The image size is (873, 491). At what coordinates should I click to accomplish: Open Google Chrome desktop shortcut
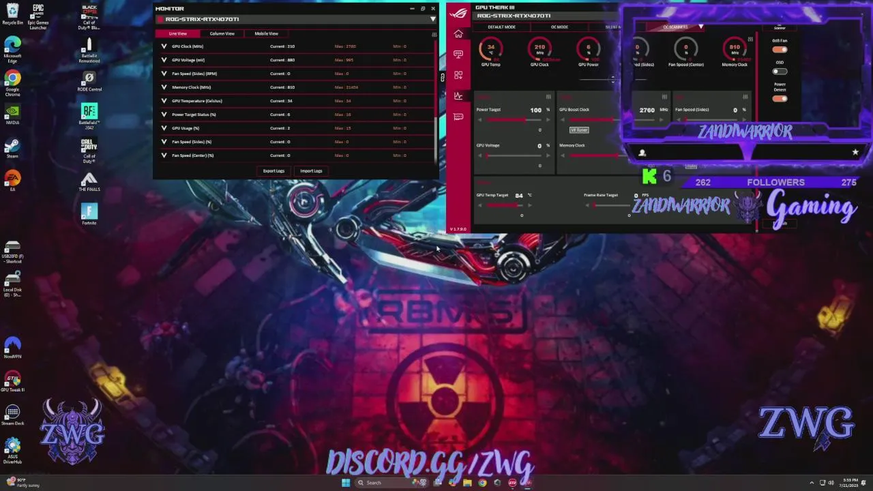click(12, 83)
